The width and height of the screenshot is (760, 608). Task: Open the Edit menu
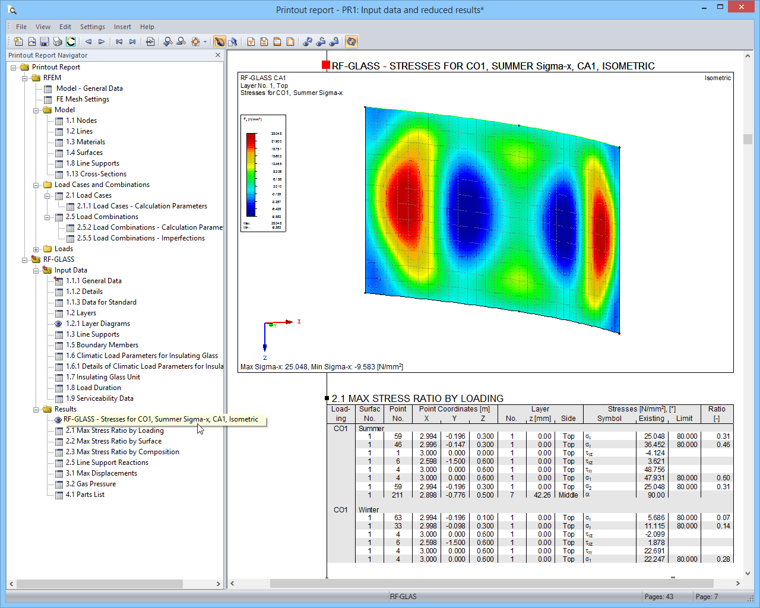tap(65, 27)
